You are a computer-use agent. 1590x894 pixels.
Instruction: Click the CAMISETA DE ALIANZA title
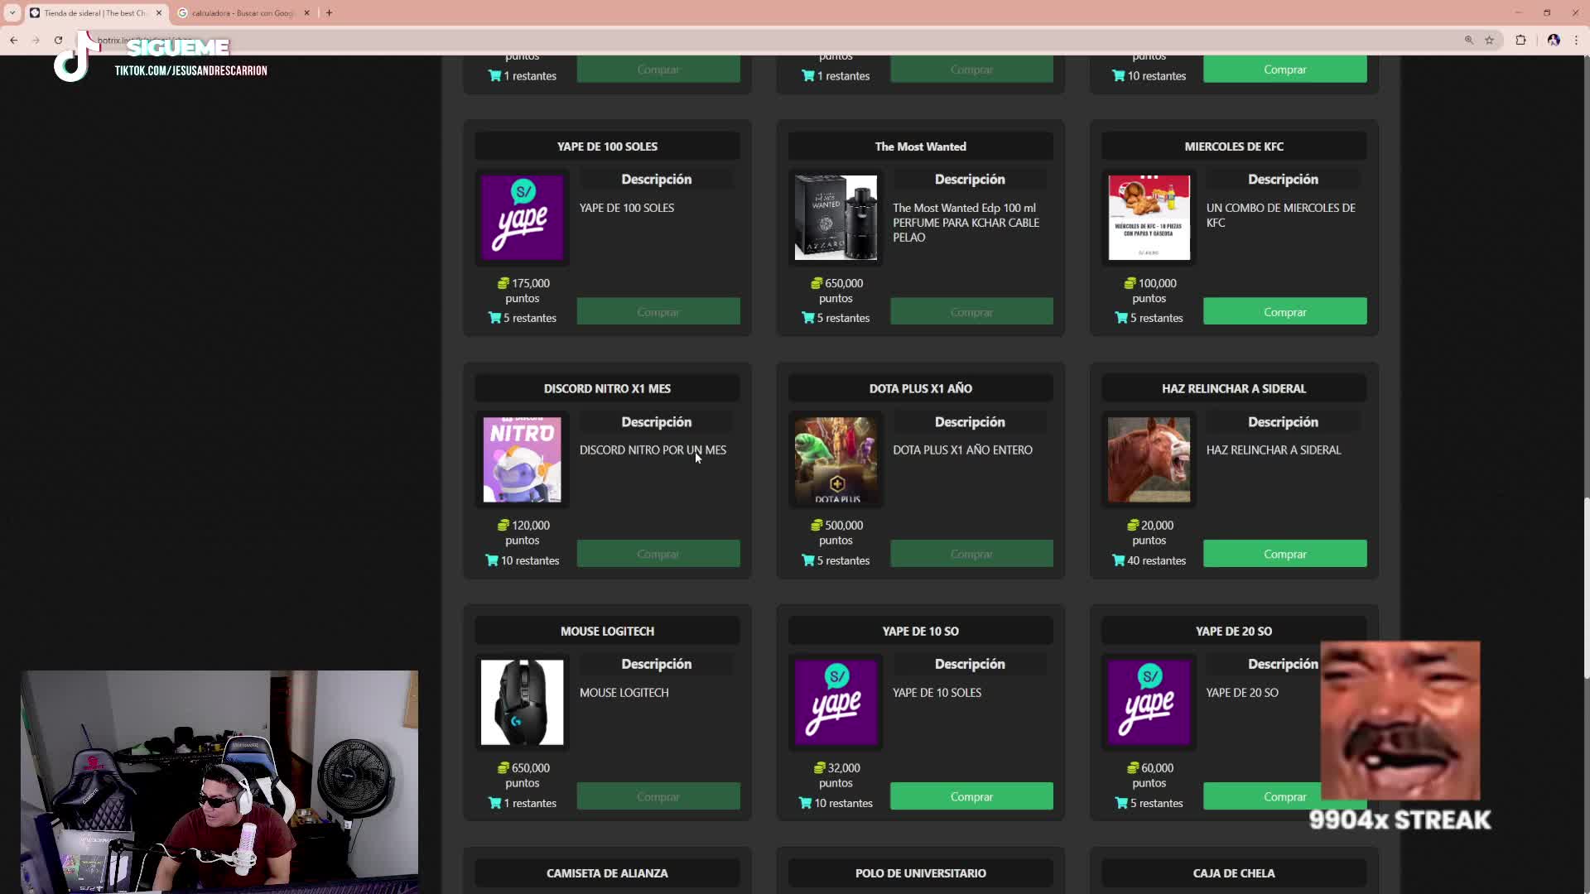[607, 873]
